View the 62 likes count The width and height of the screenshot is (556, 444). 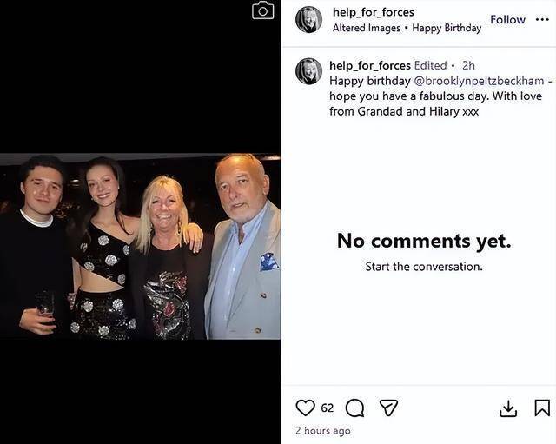(x=328, y=408)
